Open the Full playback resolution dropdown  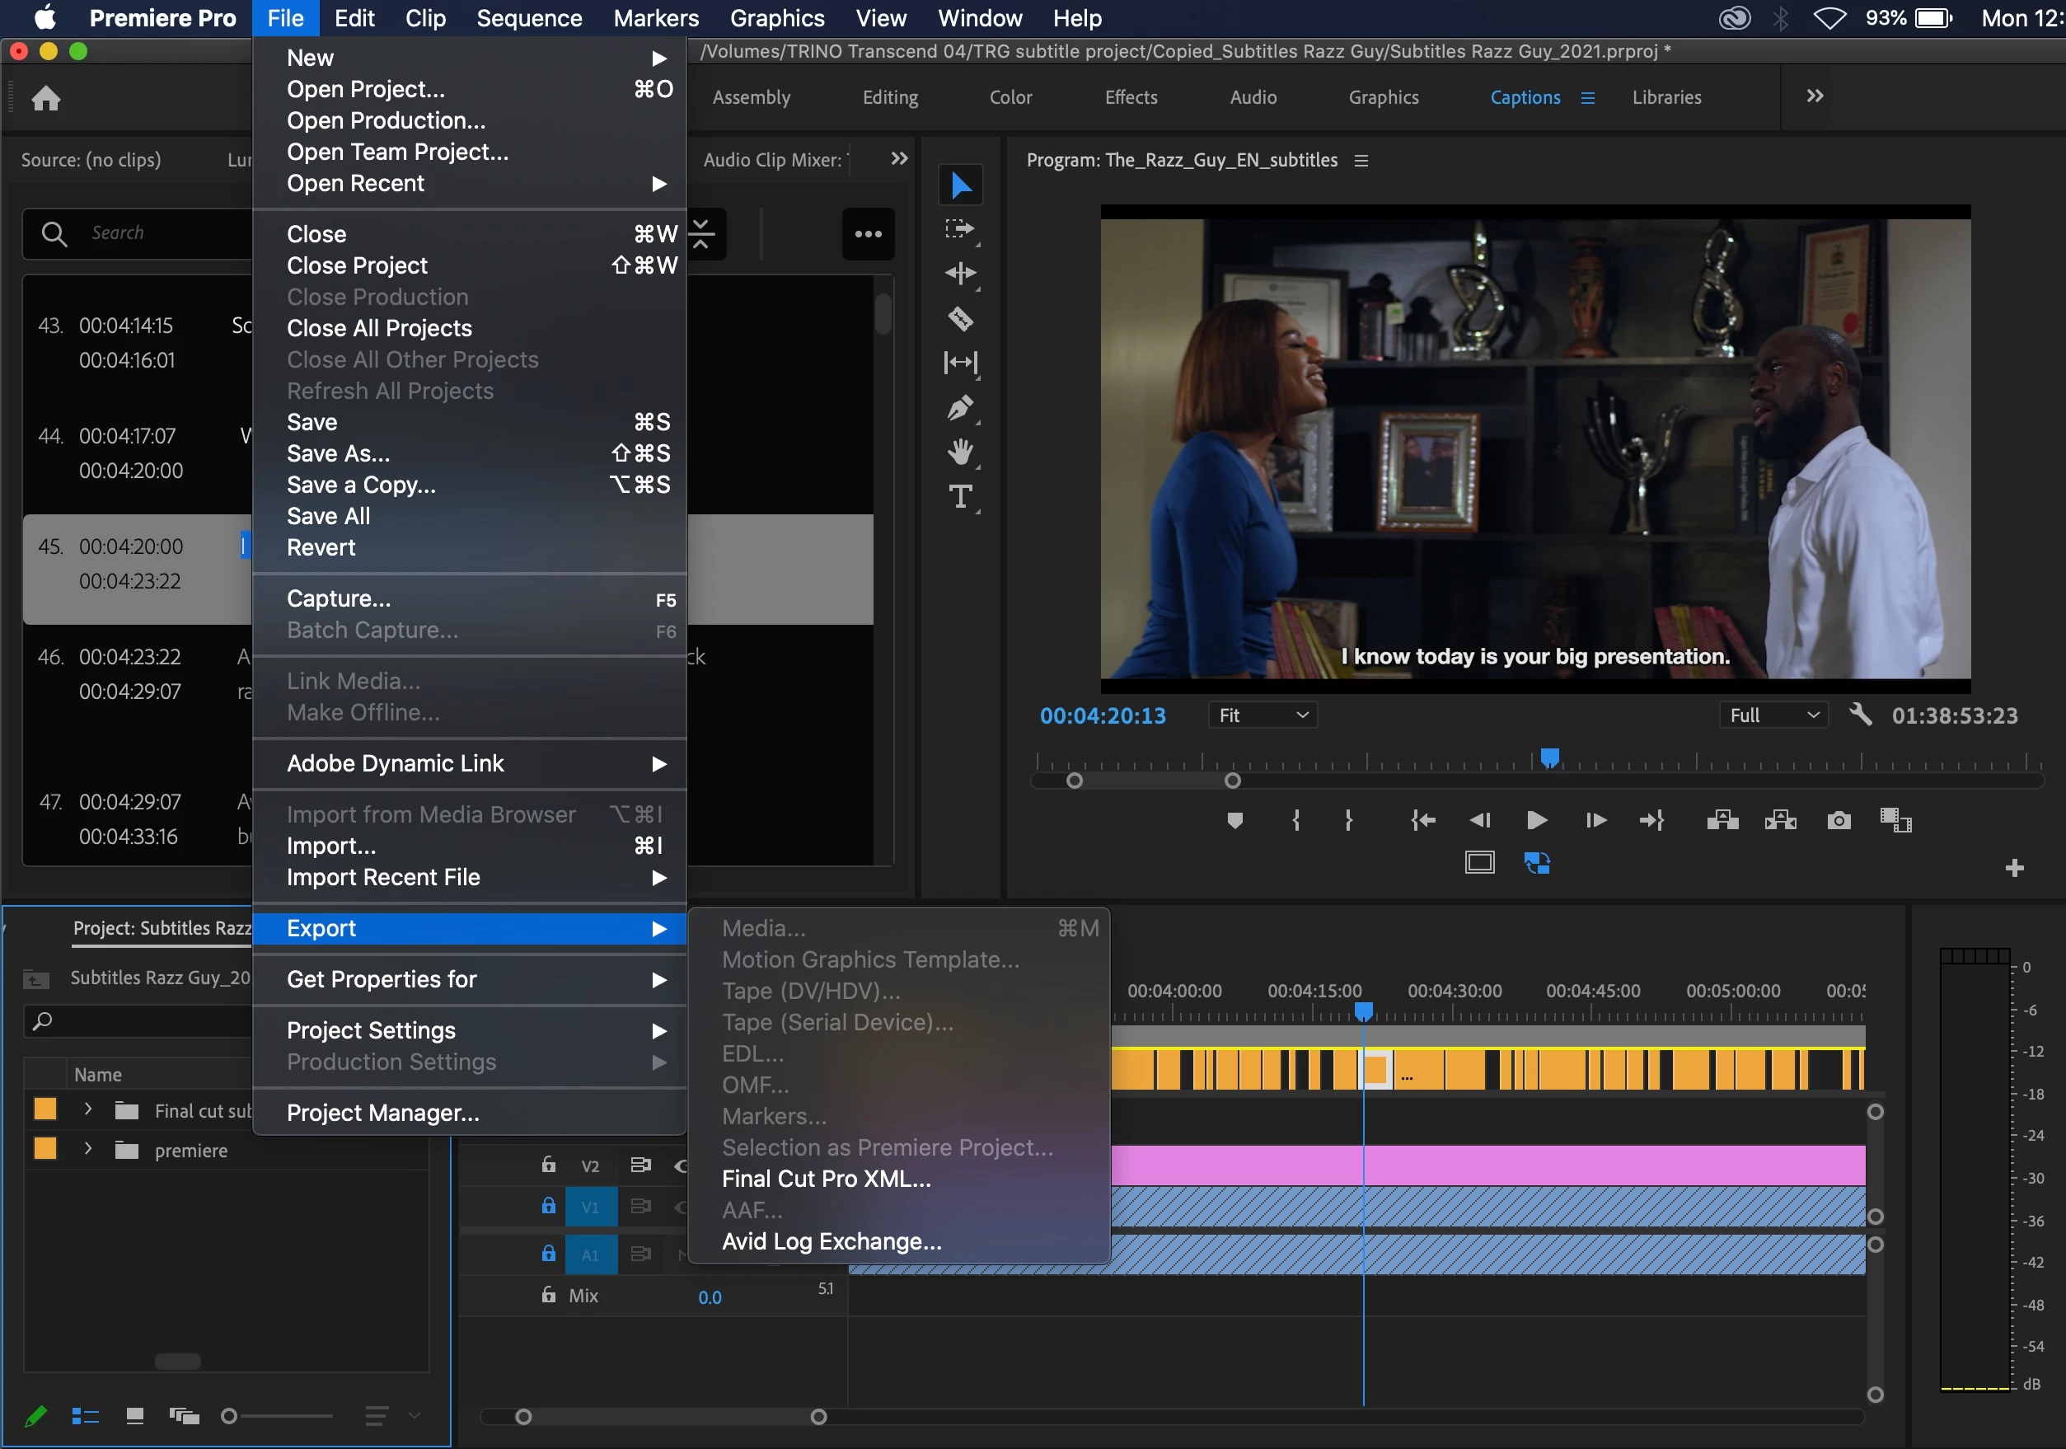(1773, 715)
